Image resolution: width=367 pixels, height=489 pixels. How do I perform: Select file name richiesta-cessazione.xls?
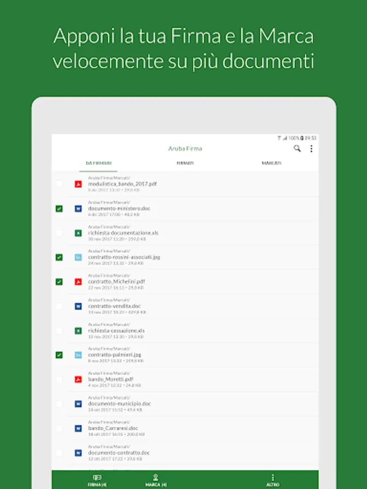tap(116, 330)
